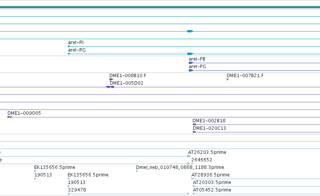
Task: Select the DME1-005D02 feature label
Action: (126, 83)
